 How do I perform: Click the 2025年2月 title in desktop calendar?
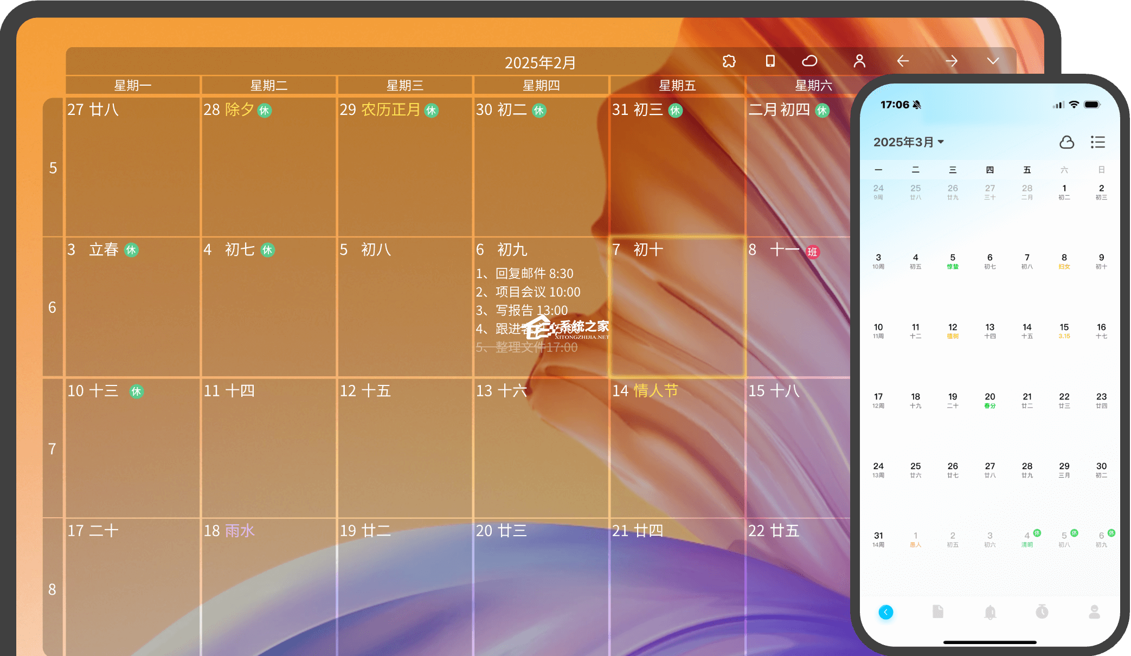[x=540, y=62]
